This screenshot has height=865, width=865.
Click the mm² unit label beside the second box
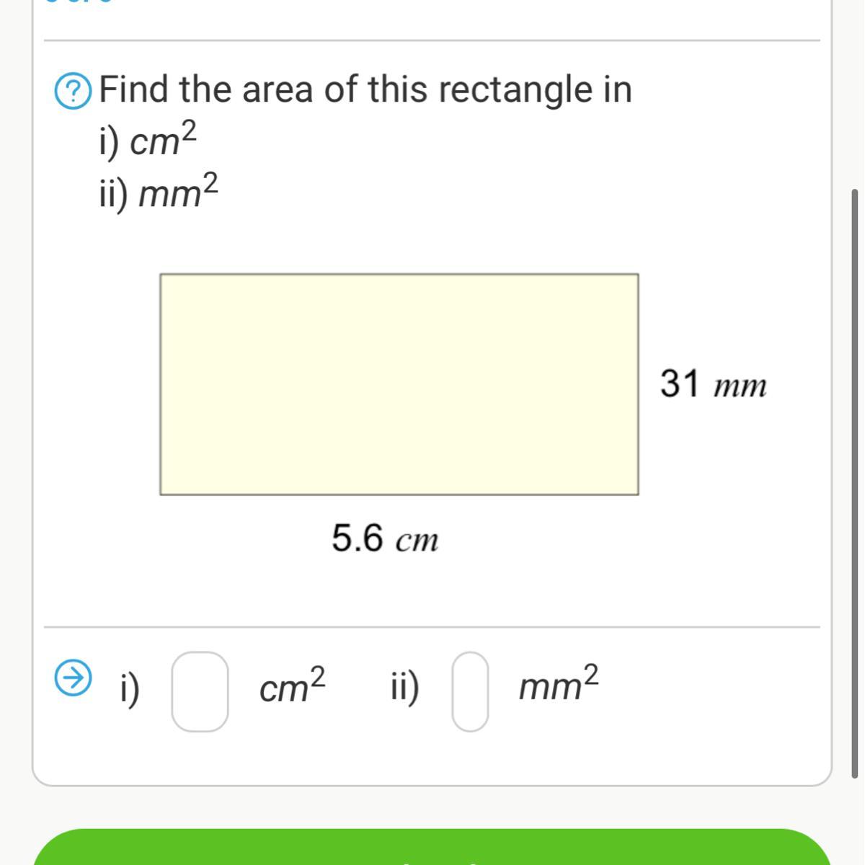click(x=559, y=685)
